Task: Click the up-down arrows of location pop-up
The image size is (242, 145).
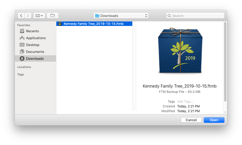Action: click(x=146, y=16)
